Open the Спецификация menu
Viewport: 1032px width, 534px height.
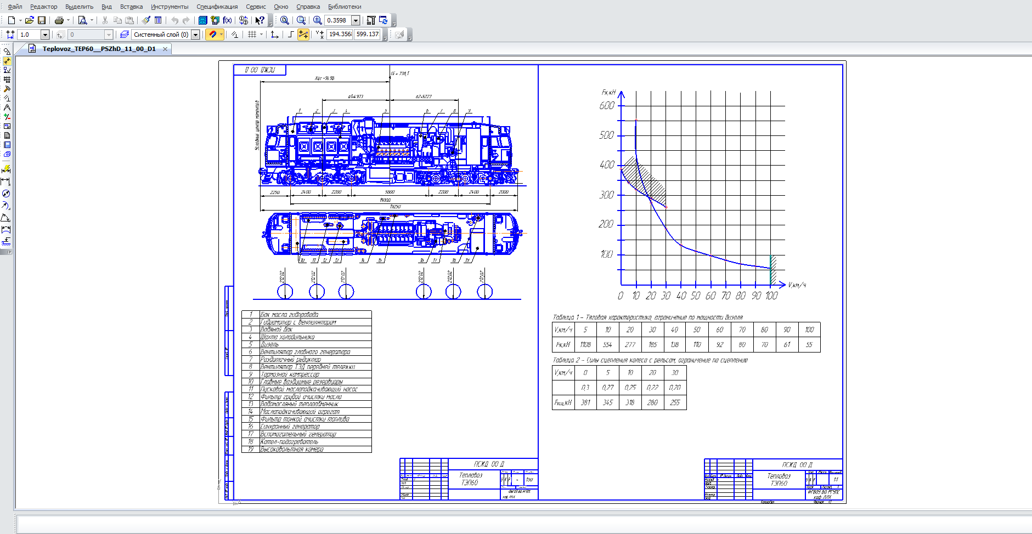(217, 7)
